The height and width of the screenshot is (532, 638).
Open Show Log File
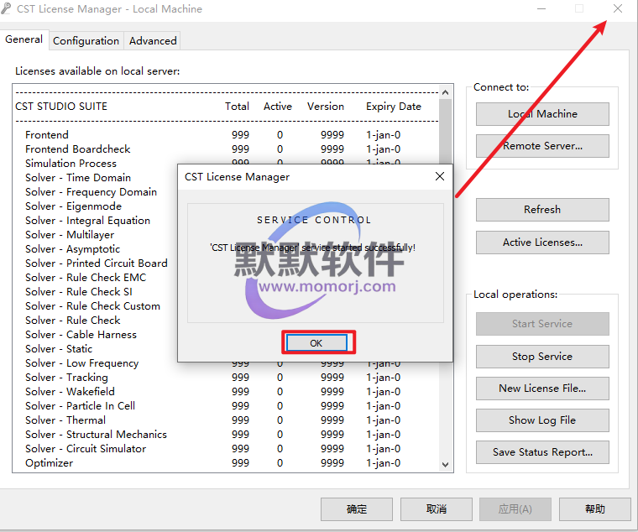pyautogui.click(x=542, y=420)
